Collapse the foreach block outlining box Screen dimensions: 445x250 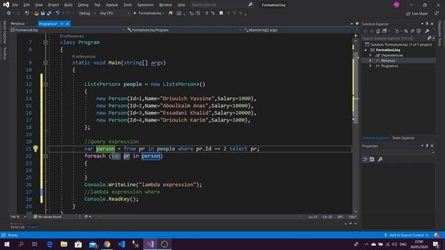click(x=45, y=156)
